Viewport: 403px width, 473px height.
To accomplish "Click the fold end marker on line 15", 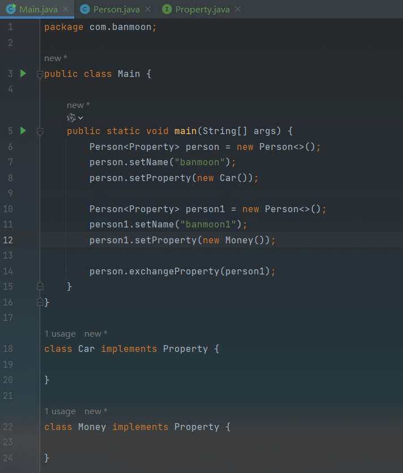I will point(40,286).
